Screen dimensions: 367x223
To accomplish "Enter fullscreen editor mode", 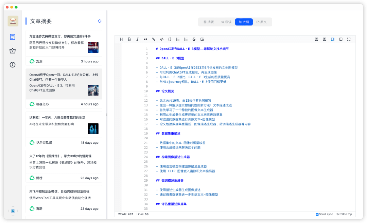I will 349,39.
